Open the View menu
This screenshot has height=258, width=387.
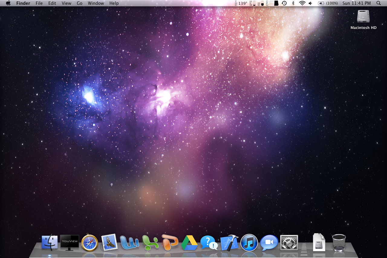click(67, 3)
